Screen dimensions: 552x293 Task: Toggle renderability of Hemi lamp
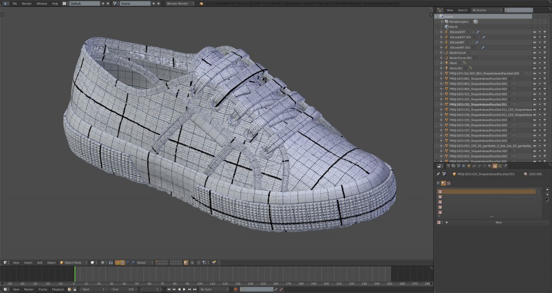click(545, 63)
